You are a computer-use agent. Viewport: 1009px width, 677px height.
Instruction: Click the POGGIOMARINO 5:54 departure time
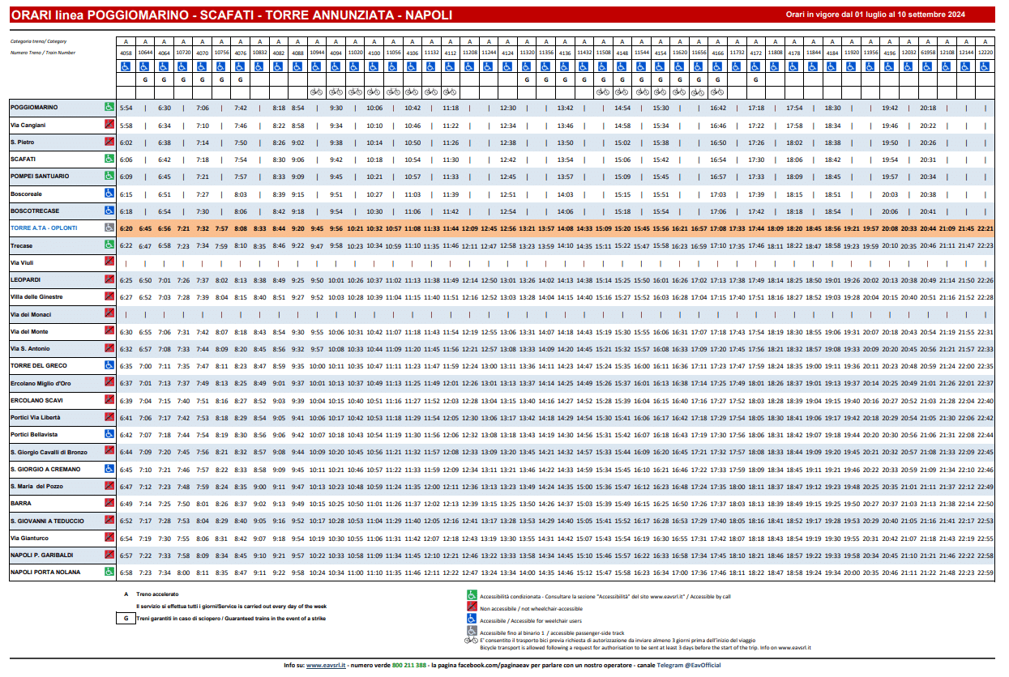tap(126, 108)
